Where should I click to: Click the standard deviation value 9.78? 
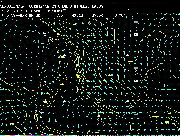click(119, 15)
